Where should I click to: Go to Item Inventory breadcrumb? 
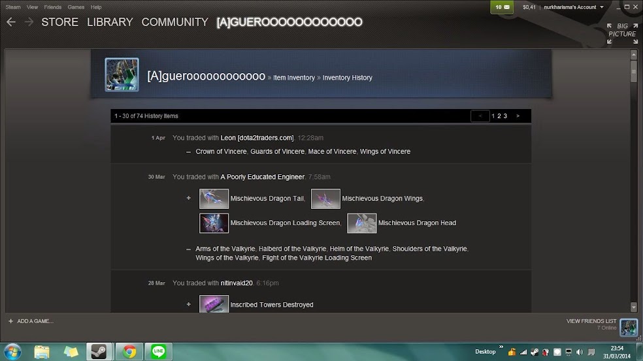point(294,78)
